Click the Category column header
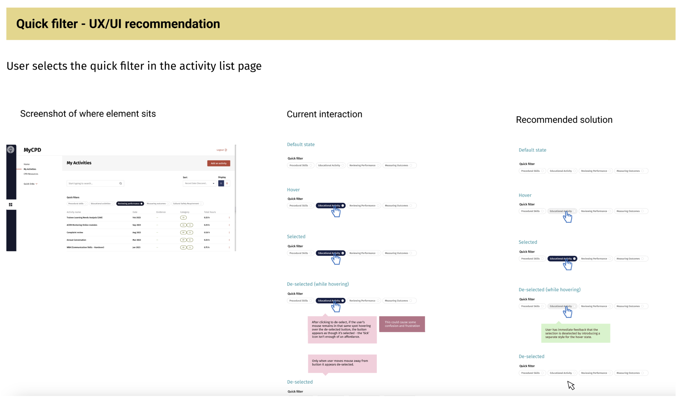Image resolution: width=680 pixels, height=408 pixels. [x=185, y=212]
